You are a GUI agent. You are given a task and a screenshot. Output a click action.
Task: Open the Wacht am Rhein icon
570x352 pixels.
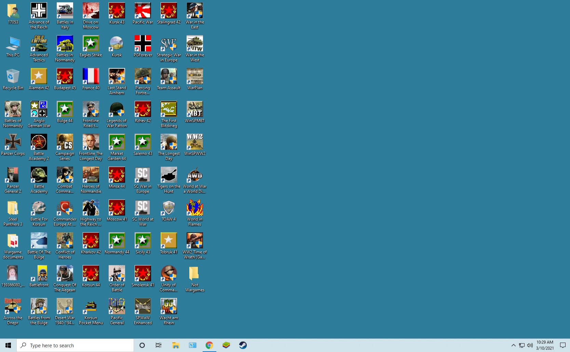169,306
